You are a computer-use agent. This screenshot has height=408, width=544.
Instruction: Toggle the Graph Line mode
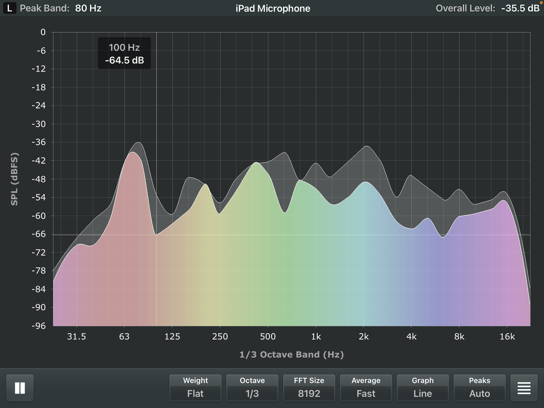click(x=423, y=388)
